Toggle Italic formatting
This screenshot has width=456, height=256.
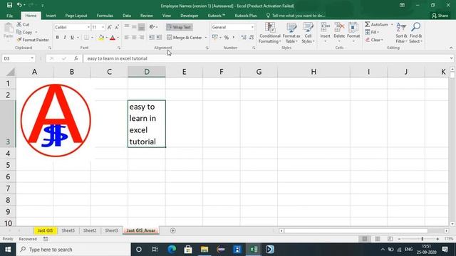coord(65,38)
